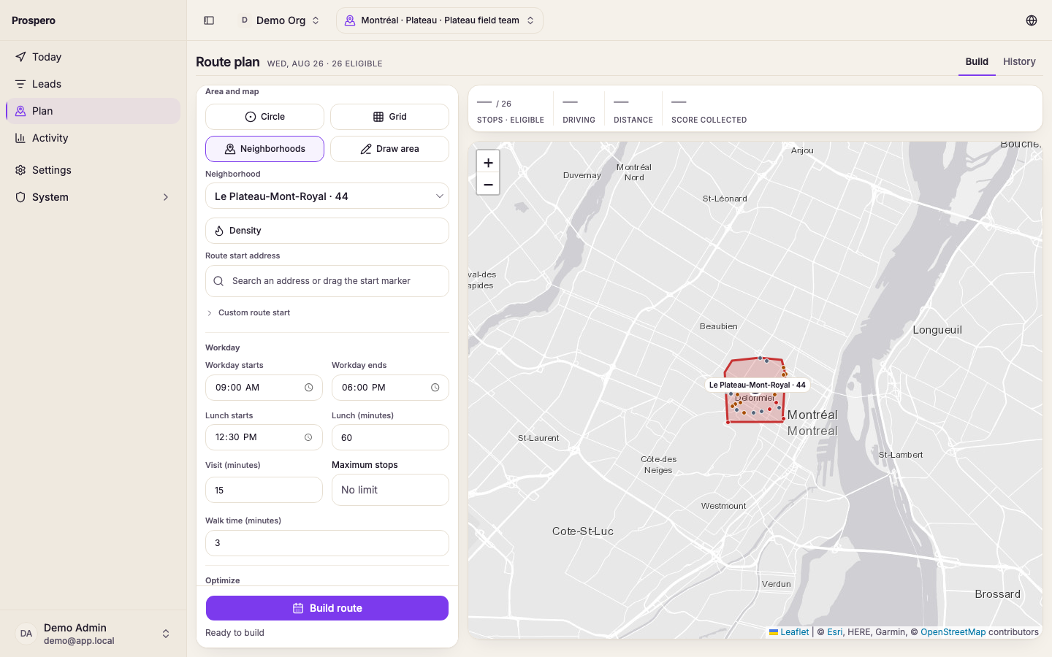Select Plan in the sidebar

pyautogui.click(x=94, y=111)
